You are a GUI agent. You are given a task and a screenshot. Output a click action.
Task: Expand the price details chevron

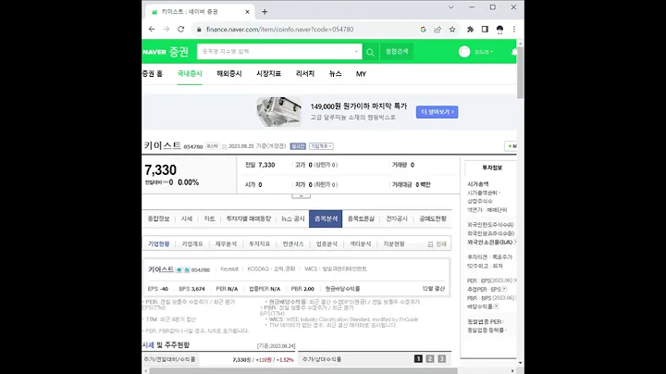click(x=302, y=196)
